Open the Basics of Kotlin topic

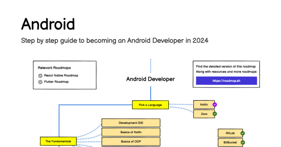point(131,132)
